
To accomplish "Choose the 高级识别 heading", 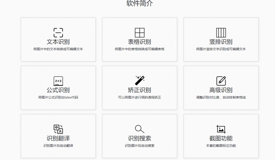I will 221,90.
